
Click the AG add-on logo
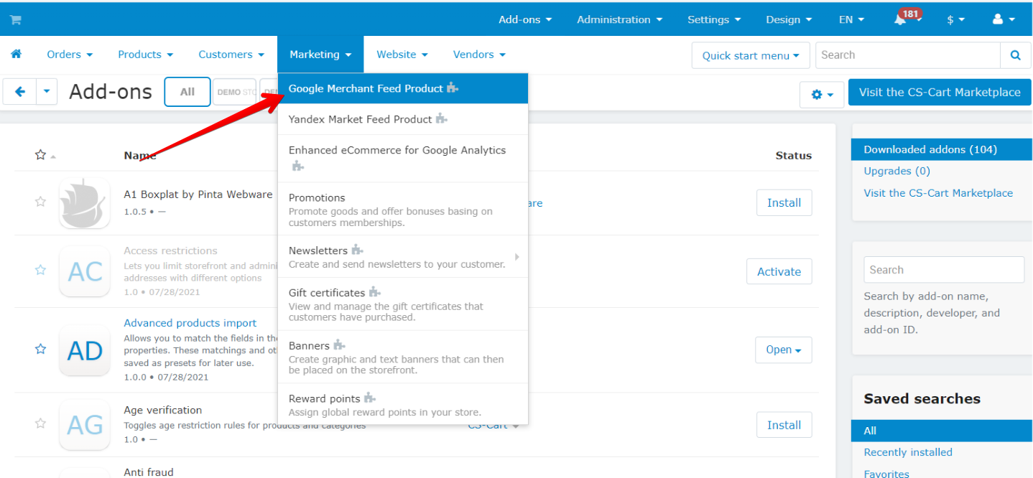point(85,425)
